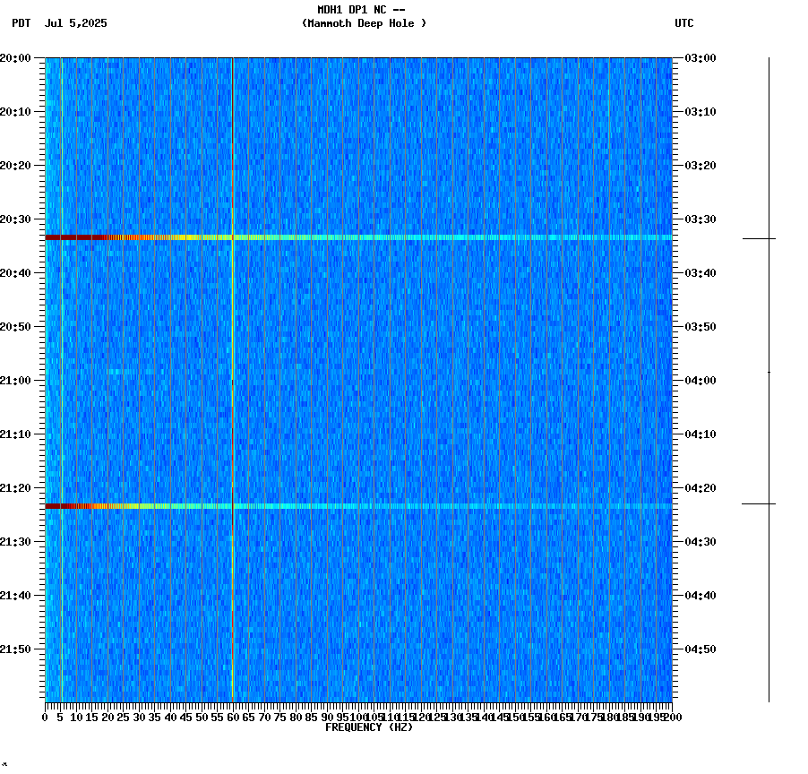Viewport: 808px width, 774px height.
Task: Click the 60 Hz gridline on the spectrogram
Action: (232, 358)
